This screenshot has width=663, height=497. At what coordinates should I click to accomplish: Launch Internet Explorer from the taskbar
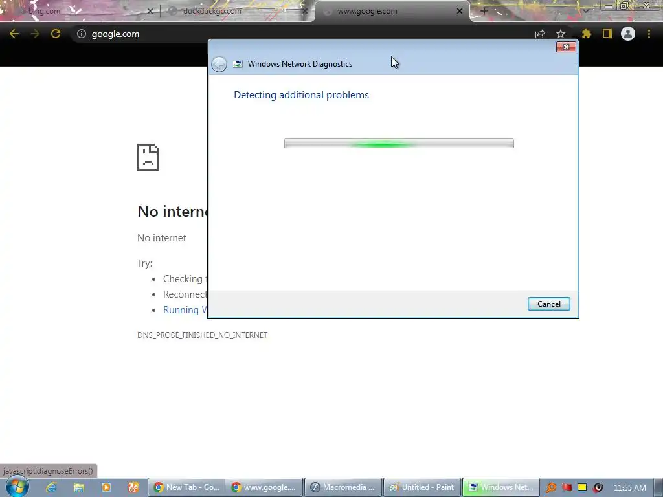tap(51, 487)
